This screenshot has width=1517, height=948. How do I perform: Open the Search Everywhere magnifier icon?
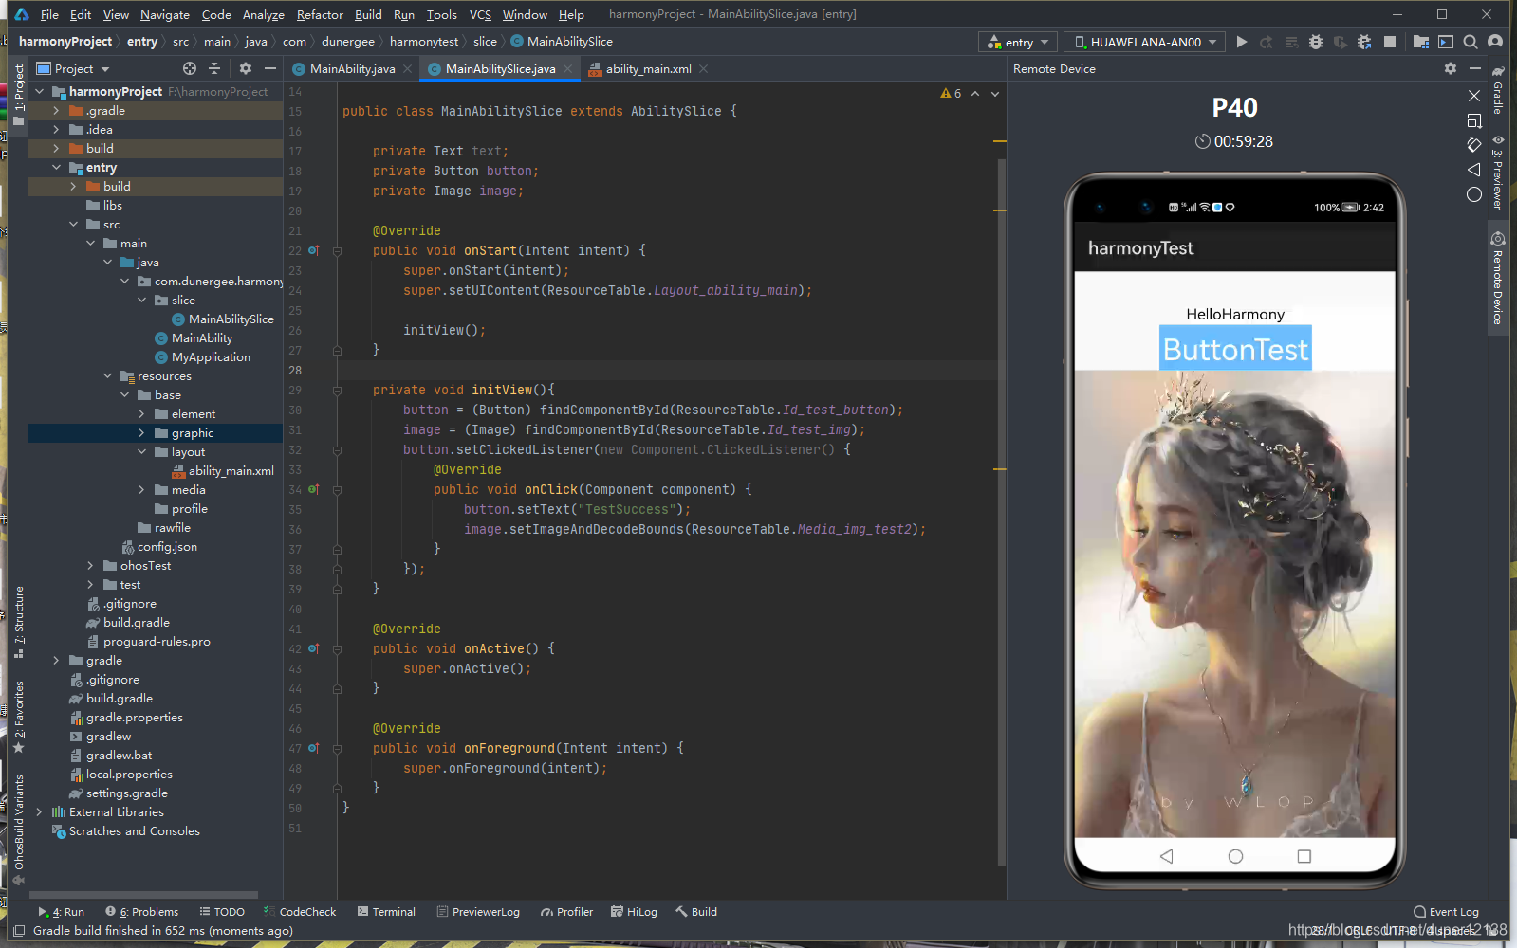1471,42
